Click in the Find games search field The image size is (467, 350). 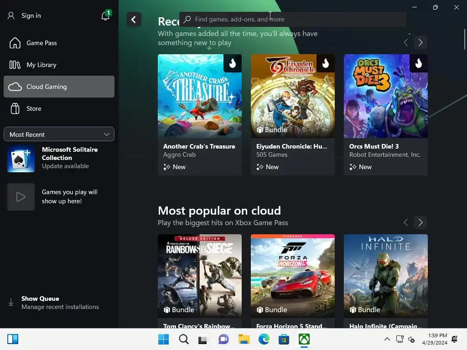point(293,19)
